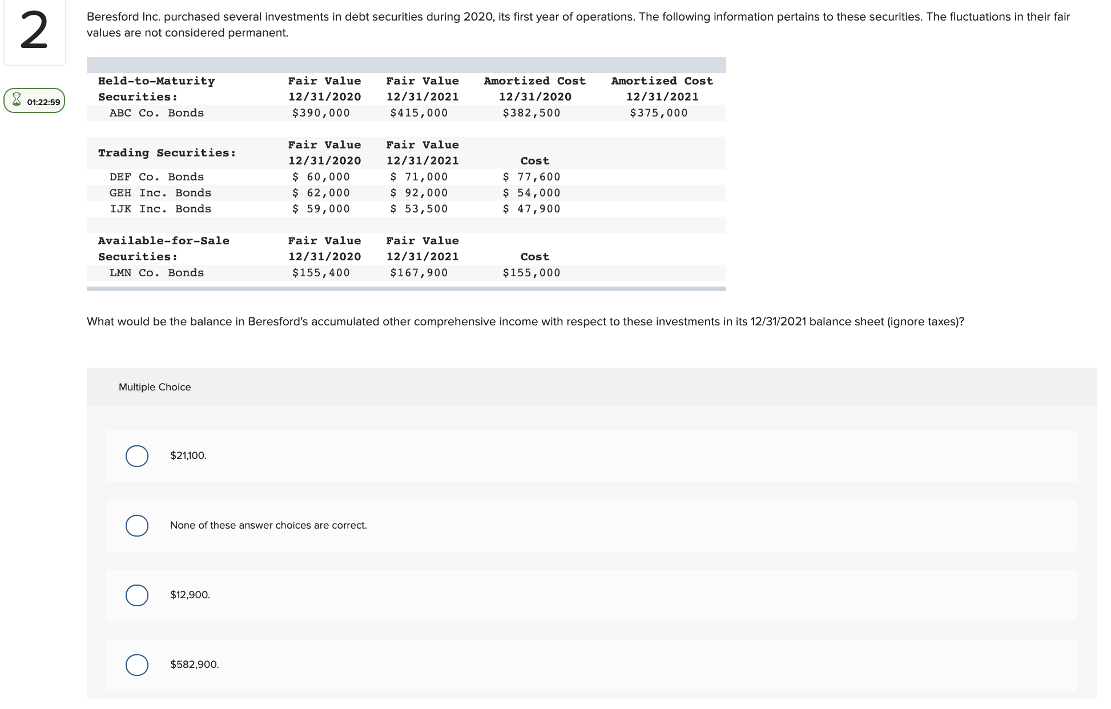
Task: Click the IJK Inc. Bonds row label
Action: tap(160, 209)
